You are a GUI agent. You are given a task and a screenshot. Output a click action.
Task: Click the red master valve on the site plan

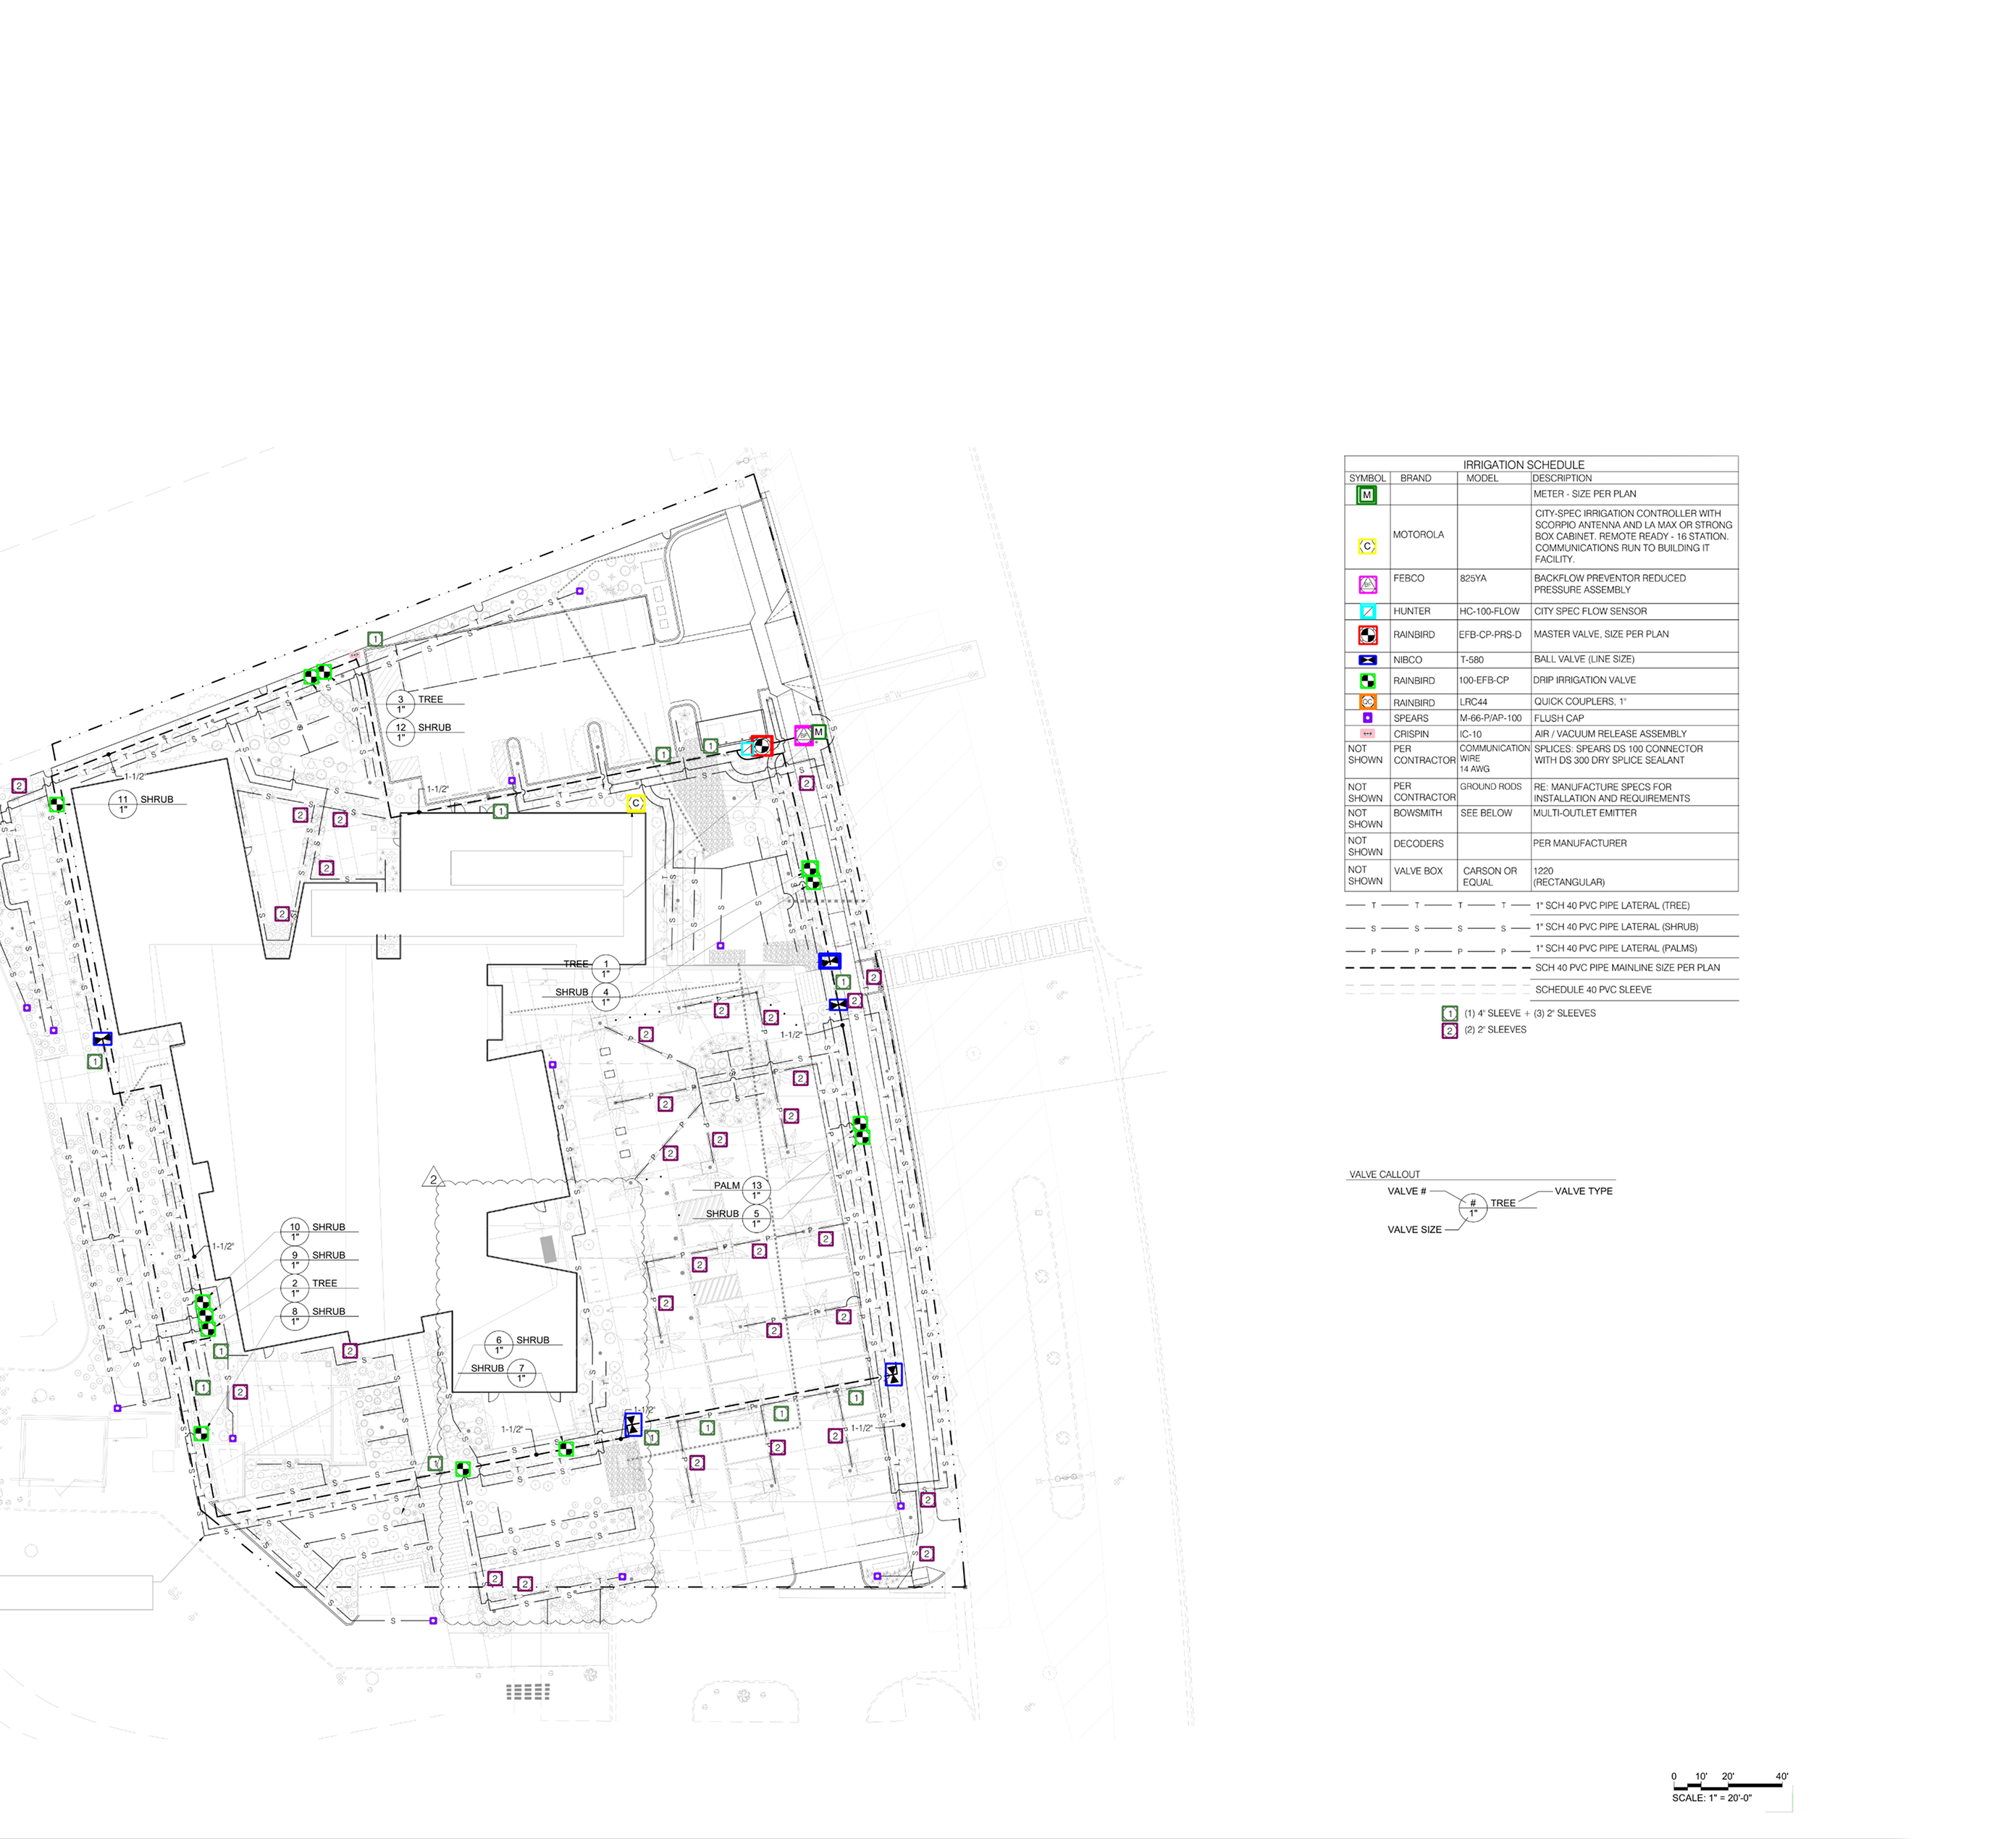[x=761, y=745]
